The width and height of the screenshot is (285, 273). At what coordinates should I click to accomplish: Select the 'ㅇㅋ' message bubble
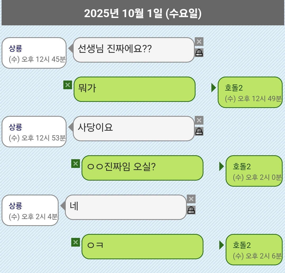(x=142, y=247)
